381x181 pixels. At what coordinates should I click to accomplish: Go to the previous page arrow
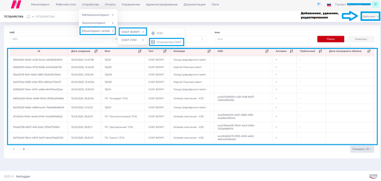pyautogui.click(x=14, y=149)
